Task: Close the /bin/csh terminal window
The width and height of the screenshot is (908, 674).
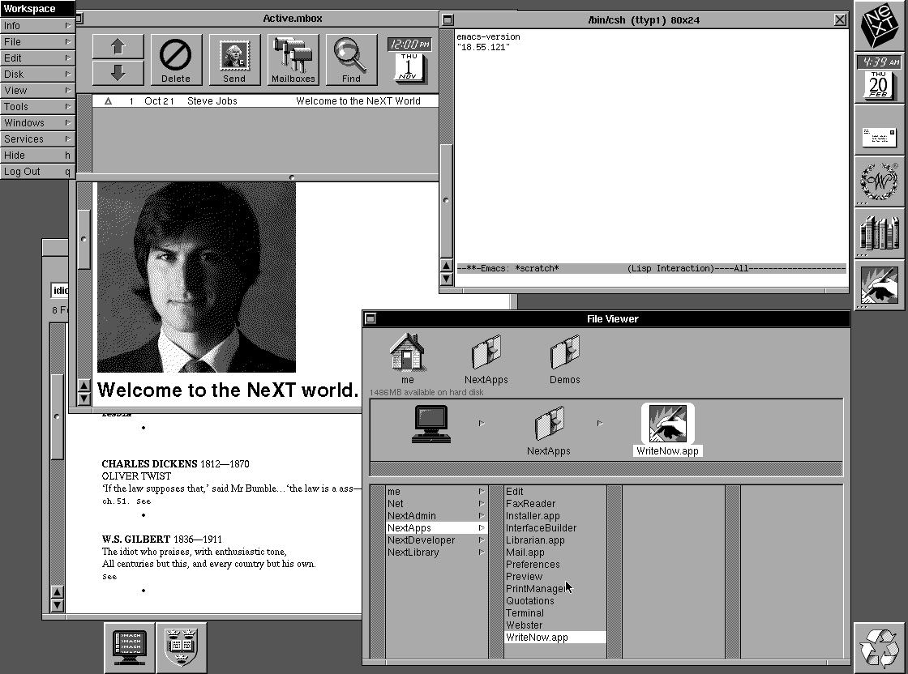Action: pos(840,19)
